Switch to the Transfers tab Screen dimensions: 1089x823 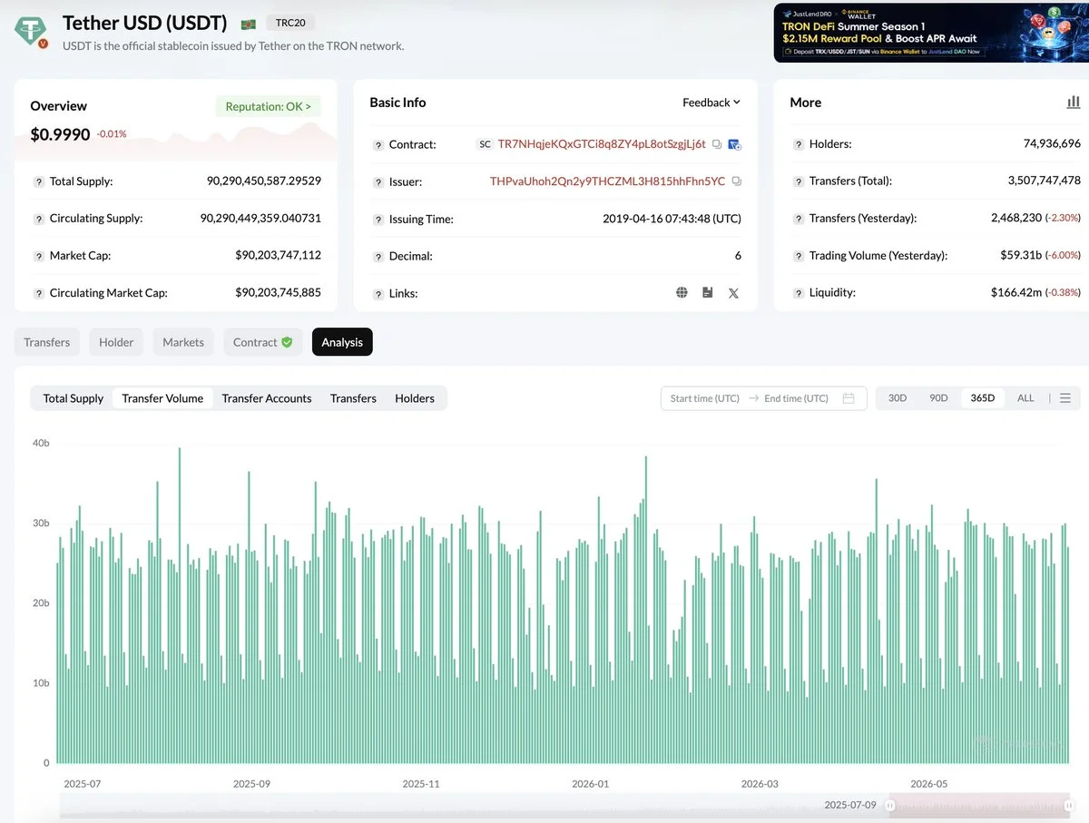[47, 342]
